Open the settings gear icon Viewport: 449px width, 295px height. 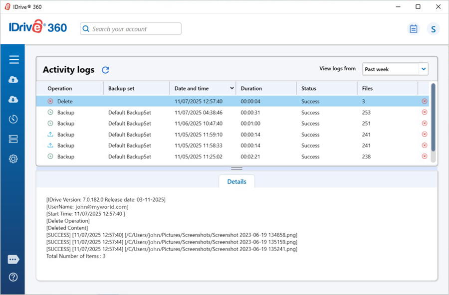pos(13,159)
